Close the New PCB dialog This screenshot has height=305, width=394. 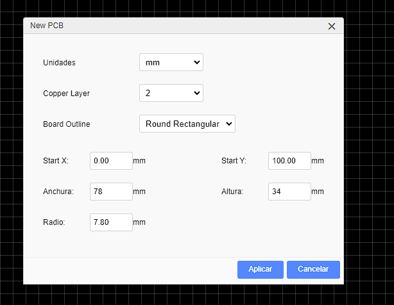(332, 26)
